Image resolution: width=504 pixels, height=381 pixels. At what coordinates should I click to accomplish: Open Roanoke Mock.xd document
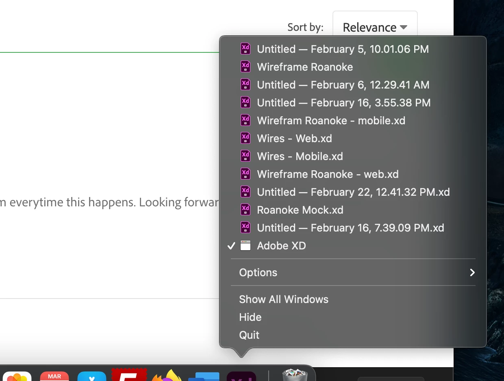(353, 210)
